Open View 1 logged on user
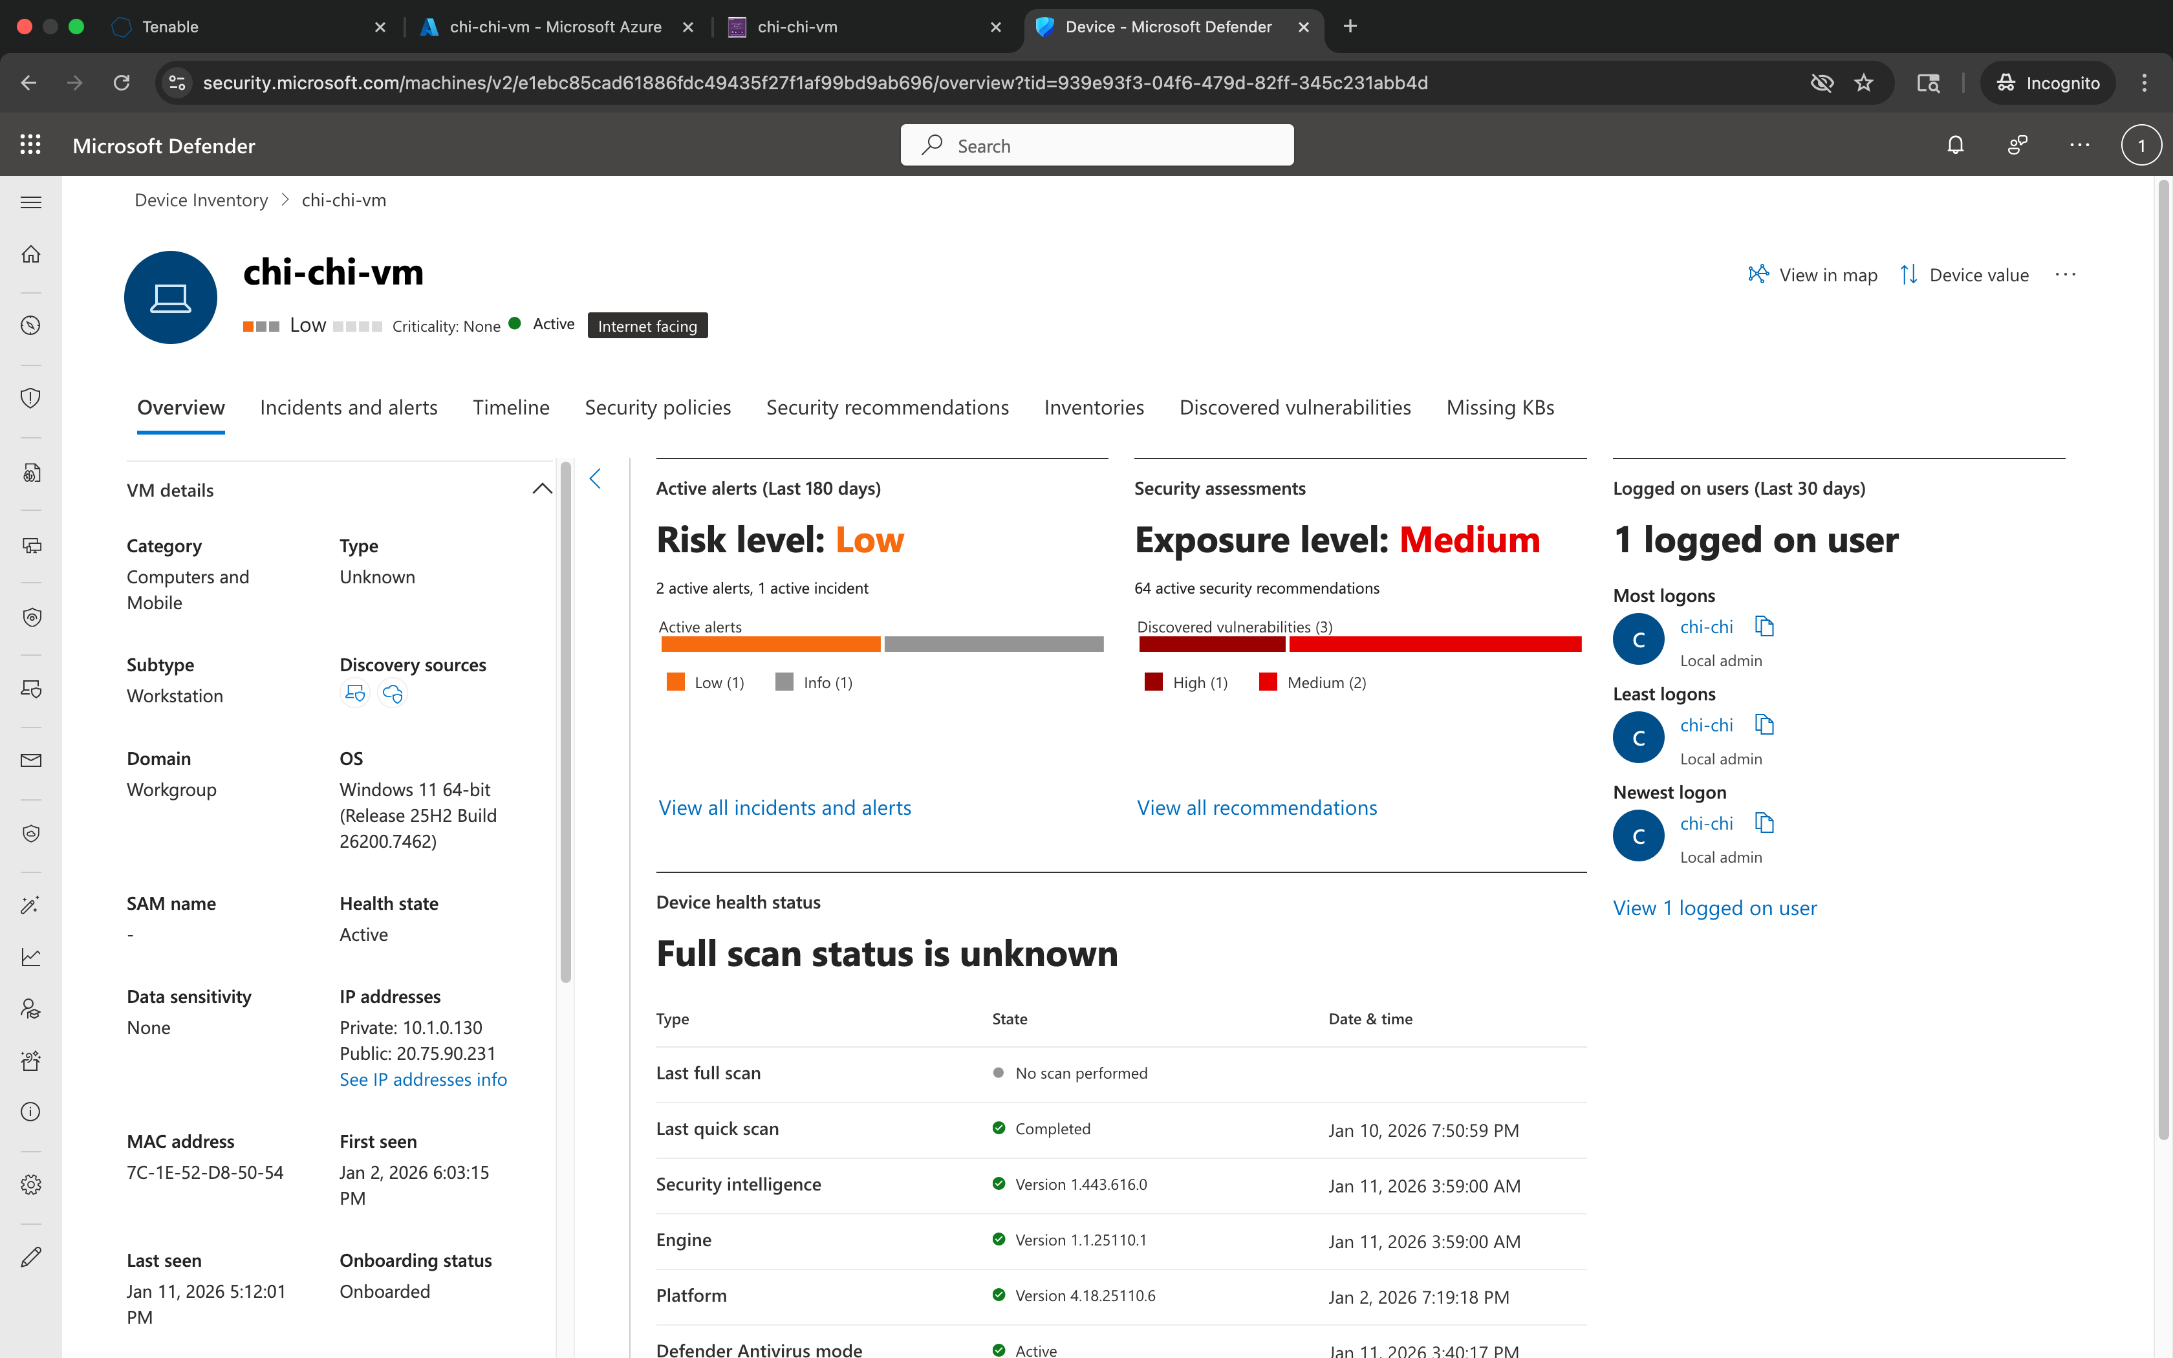Viewport: 2173px width, 1358px height. coord(1714,908)
